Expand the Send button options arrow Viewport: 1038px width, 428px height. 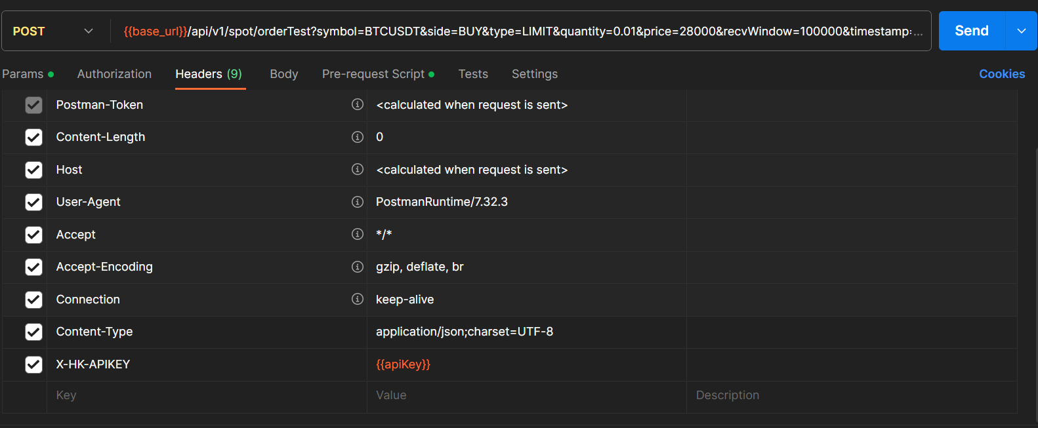(x=1021, y=31)
